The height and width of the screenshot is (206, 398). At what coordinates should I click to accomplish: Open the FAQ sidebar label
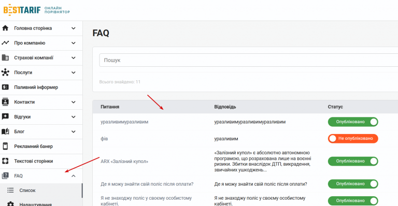(x=18, y=176)
